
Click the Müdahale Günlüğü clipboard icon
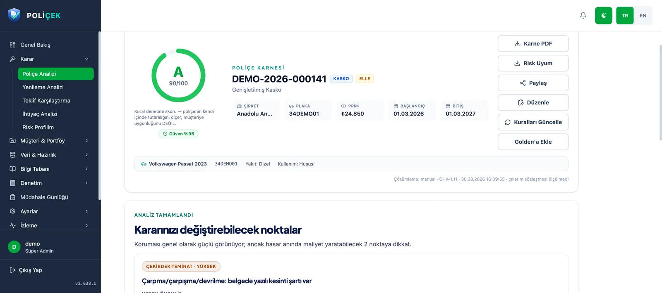[x=12, y=197]
